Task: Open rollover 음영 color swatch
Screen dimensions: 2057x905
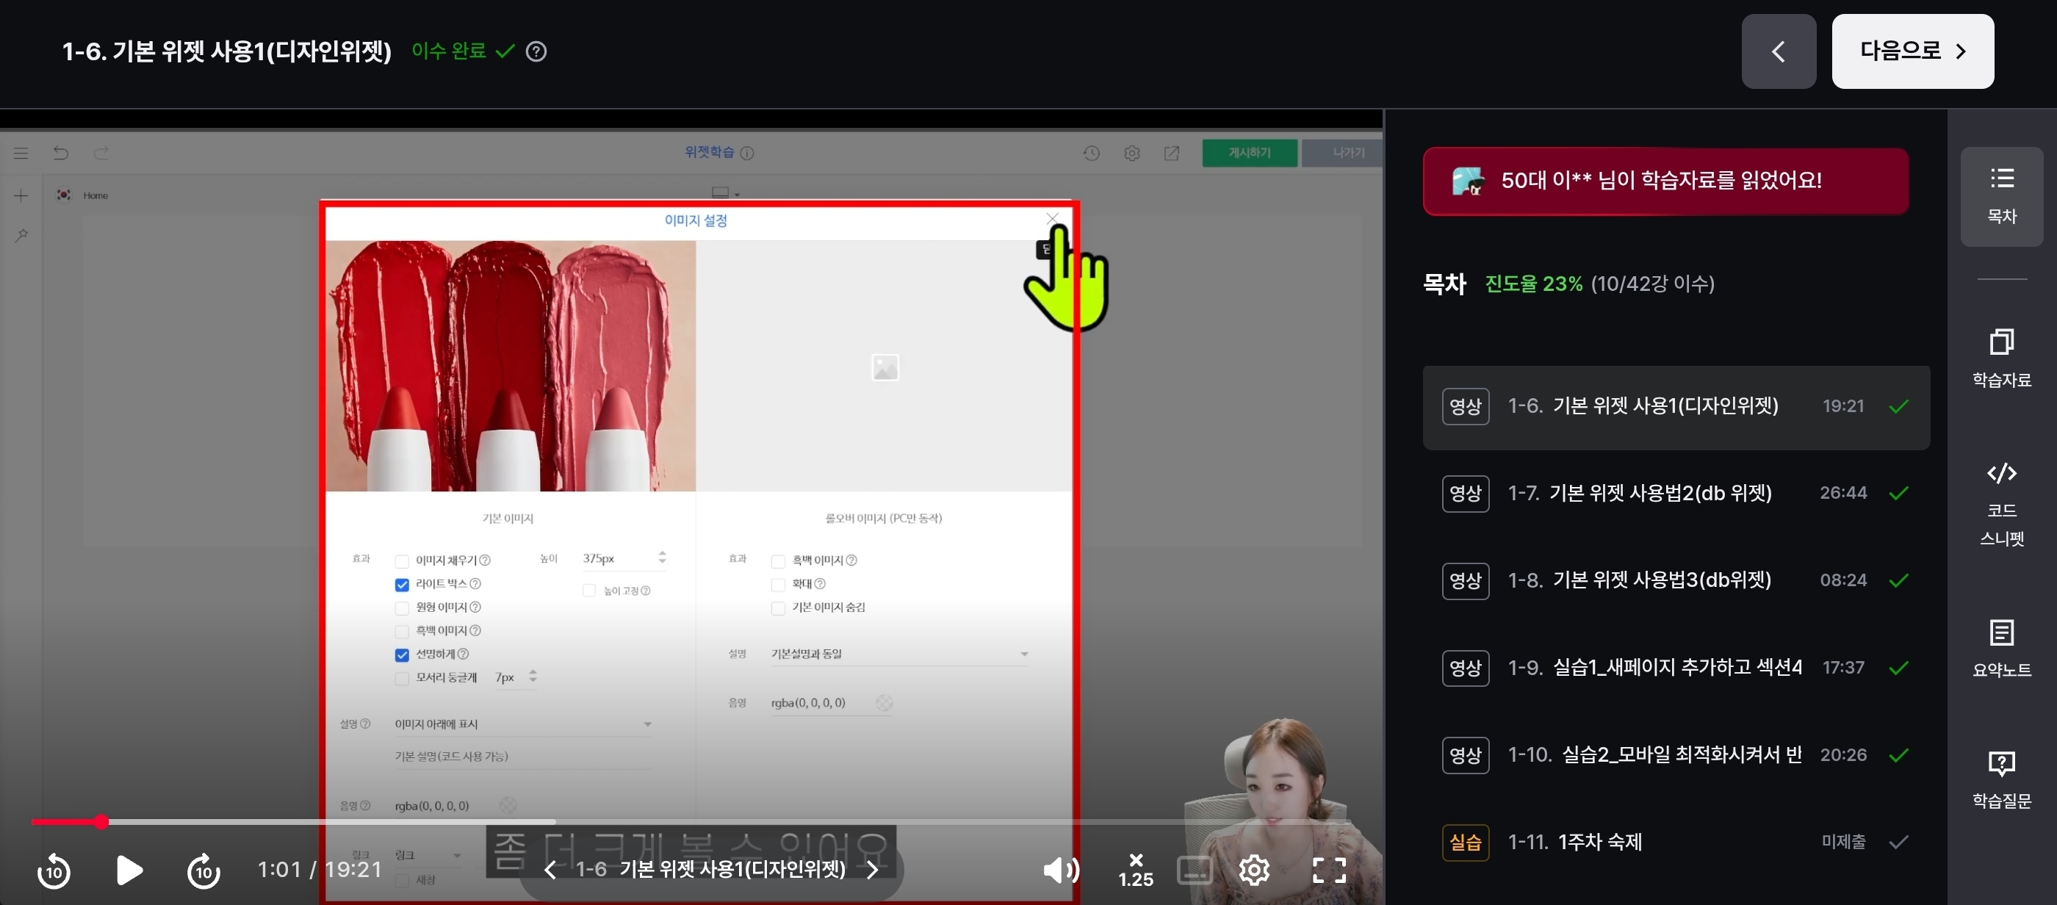Action: [x=883, y=703]
